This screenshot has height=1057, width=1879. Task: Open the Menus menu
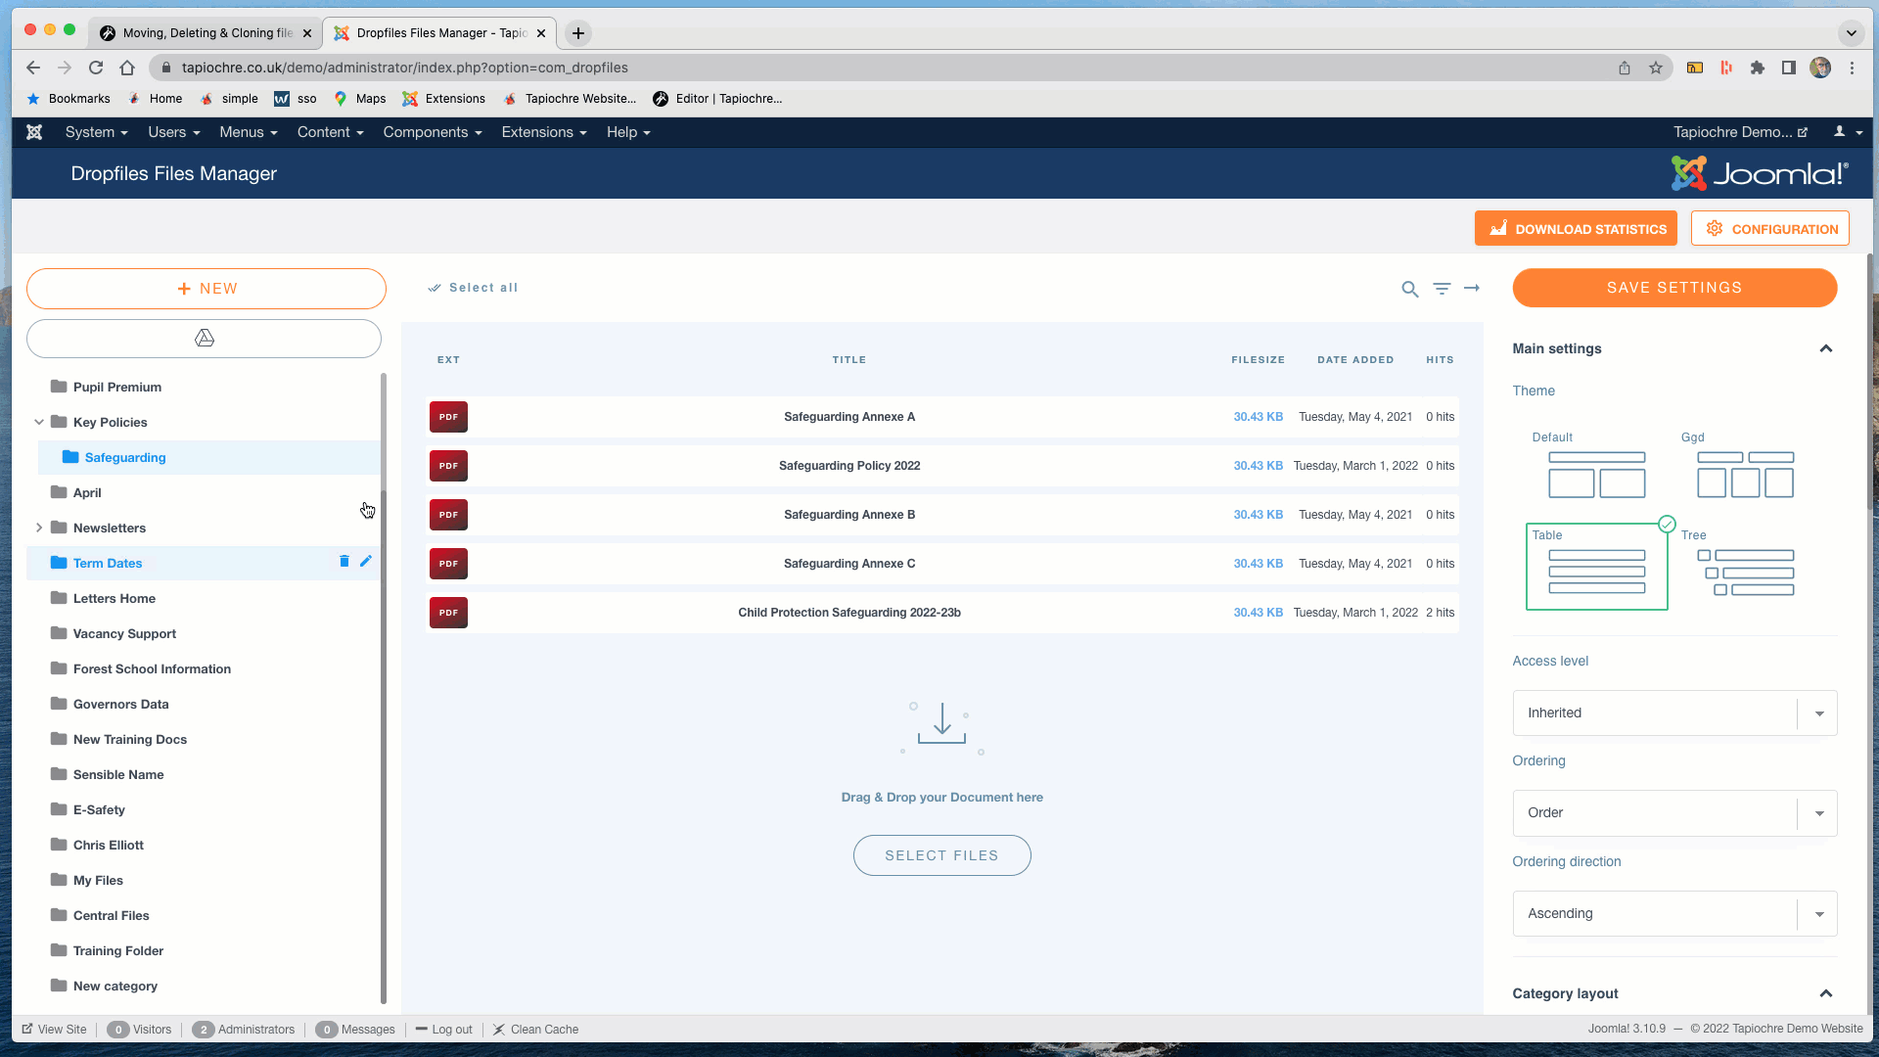249,132
